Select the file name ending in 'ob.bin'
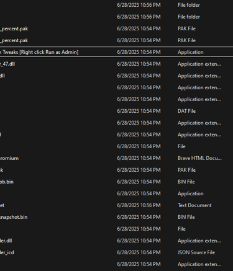The width and height of the screenshot is (233, 271). (x=7, y=182)
